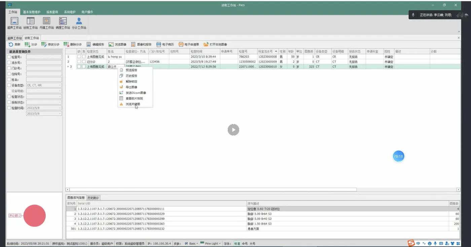
Task: Click the 姓名 filter input field
Action: pyautogui.click(x=44, y=80)
